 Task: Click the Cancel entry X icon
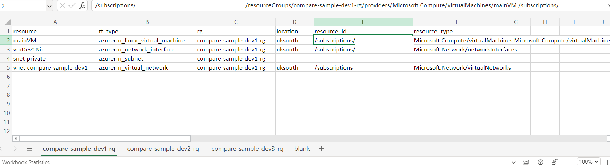(x=62, y=5)
